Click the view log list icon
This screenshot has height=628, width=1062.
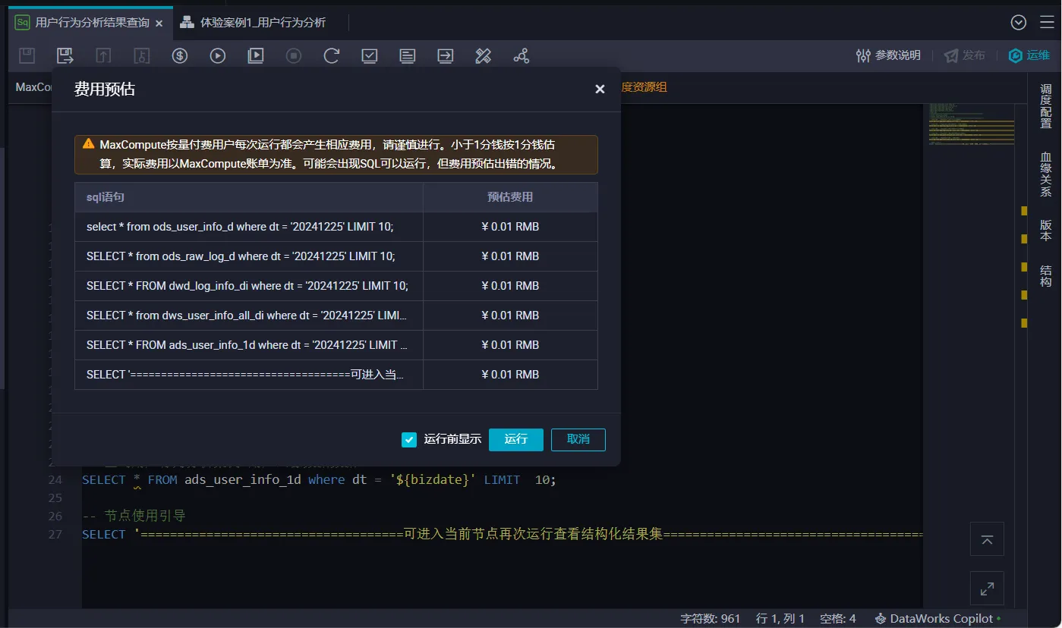pos(408,55)
